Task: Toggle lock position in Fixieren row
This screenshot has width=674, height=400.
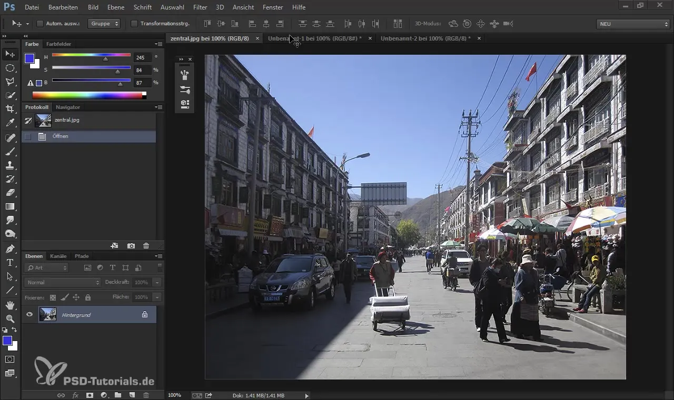Action: tap(76, 297)
